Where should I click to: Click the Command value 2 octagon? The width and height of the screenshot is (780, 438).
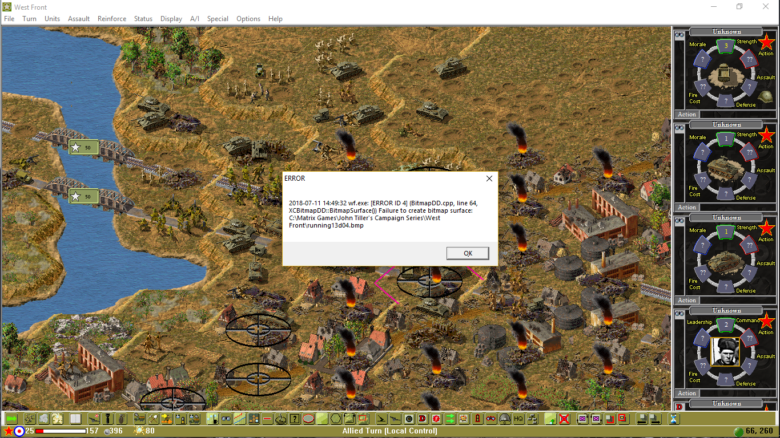[726, 325]
